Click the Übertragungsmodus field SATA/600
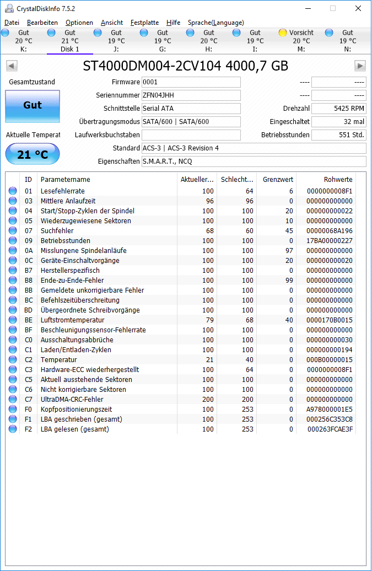Viewport: 372px width, 571px height. pos(191,122)
